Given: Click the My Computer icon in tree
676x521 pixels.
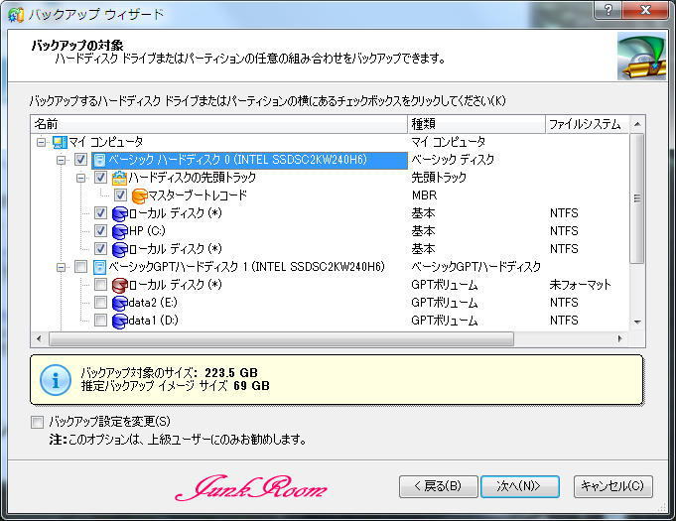Looking at the screenshot, I should click(59, 142).
